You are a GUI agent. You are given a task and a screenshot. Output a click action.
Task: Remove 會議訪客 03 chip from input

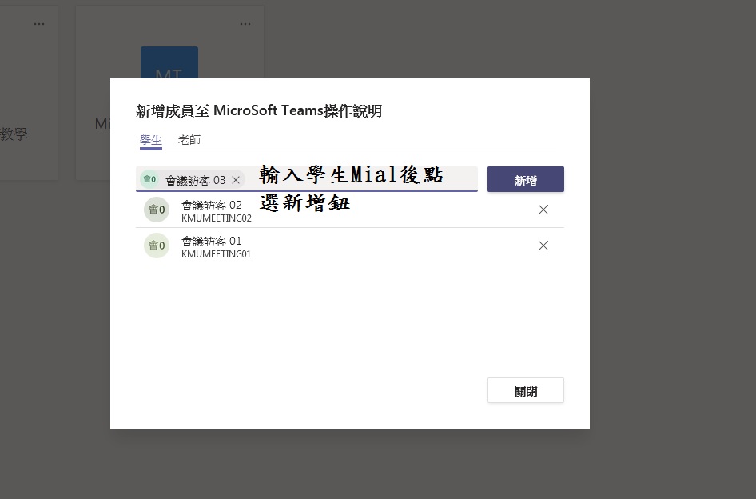coord(236,180)
